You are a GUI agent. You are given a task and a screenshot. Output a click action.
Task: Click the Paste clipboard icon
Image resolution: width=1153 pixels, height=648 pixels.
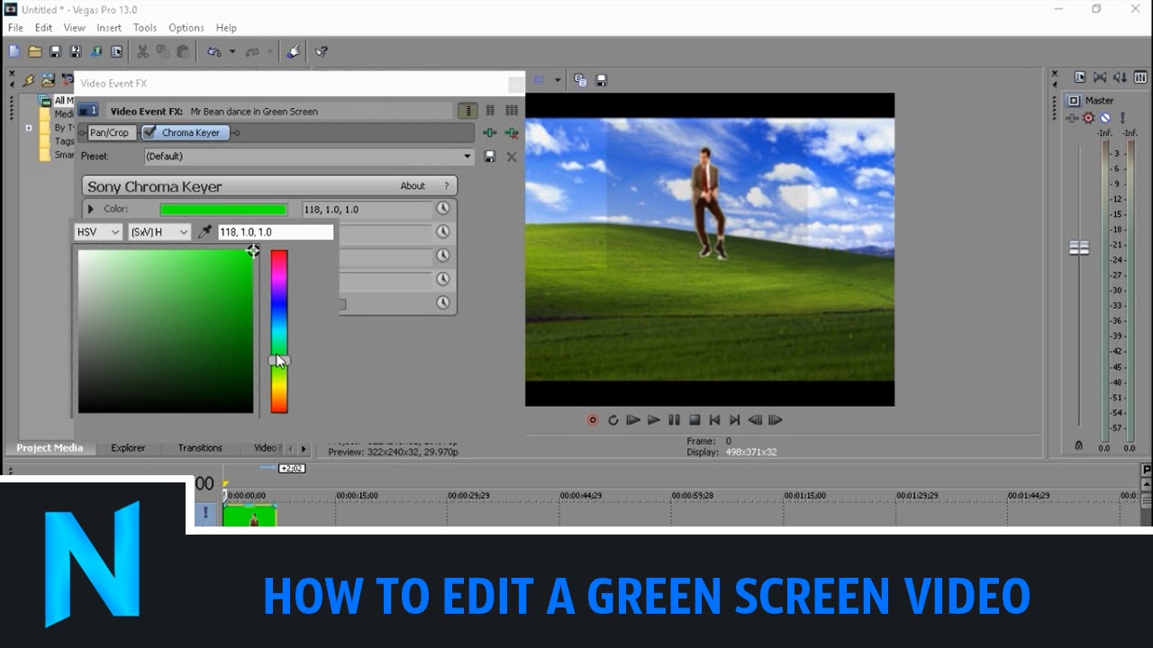point(183,52)
